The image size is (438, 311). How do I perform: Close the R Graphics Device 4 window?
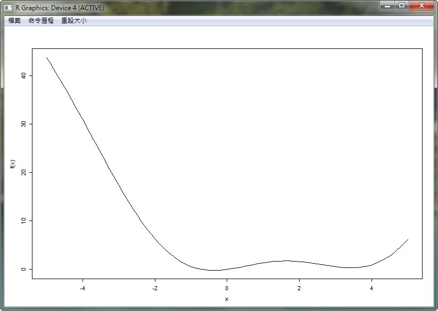click(x=421, y=6)
